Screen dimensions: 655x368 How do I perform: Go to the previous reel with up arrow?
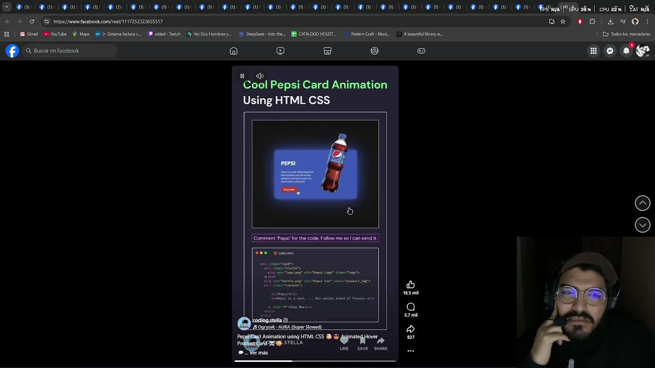(643, 203)
